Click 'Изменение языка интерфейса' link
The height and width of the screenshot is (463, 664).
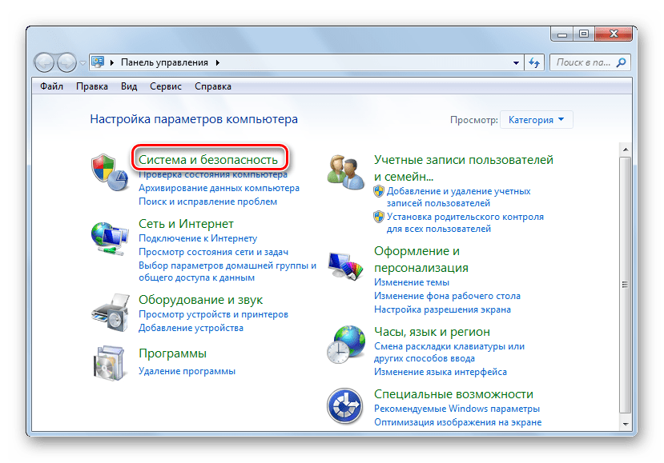point(441,372)
